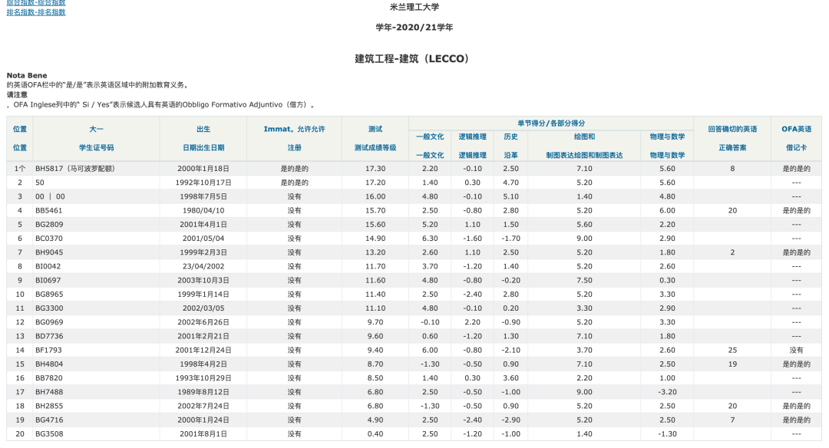This screenshot has height=448, width=829.
Task: Click general culture score 6.30
Action: click(x=430, y=239)
